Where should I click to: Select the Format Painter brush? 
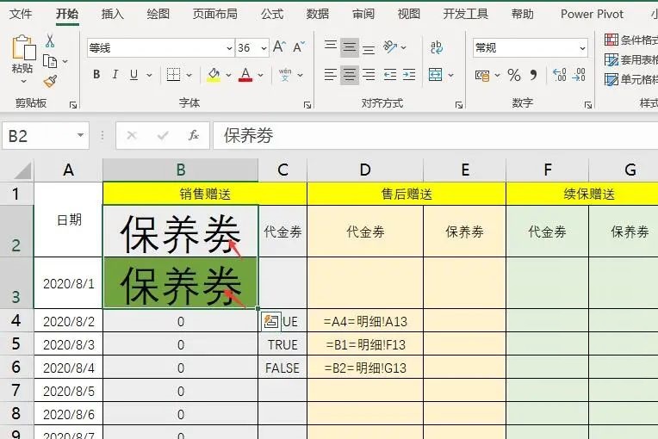50,81
